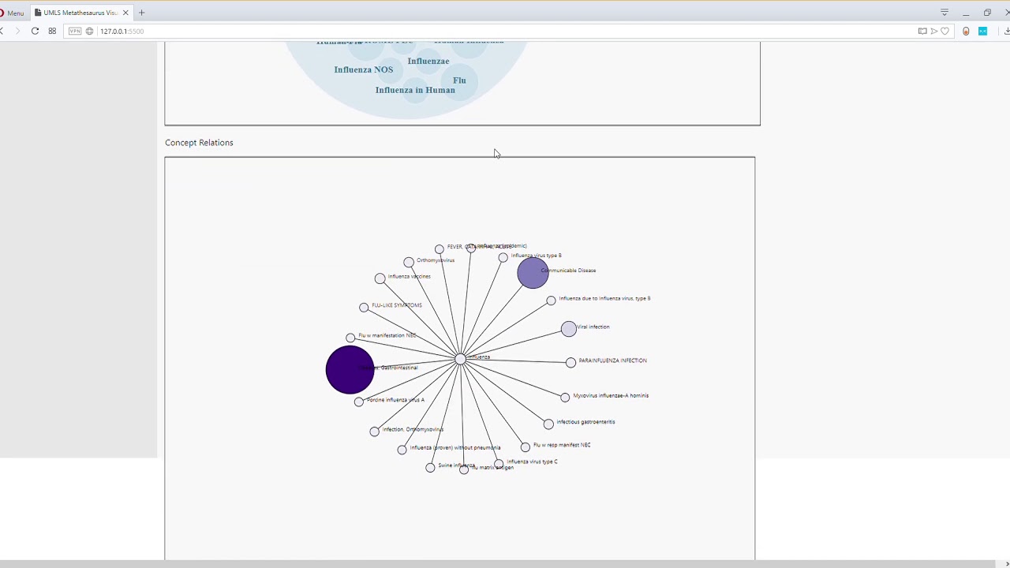Restore down the browser window
The height and width of the screenshot is (568, 1010).
[x=987, y=13]
